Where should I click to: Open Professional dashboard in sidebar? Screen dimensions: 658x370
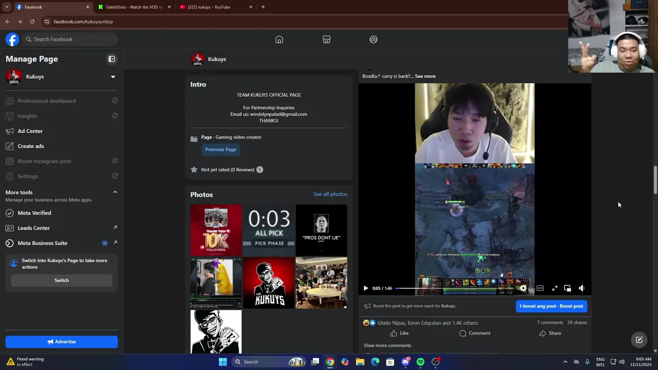pyautogui.click(x=62, y=101)
